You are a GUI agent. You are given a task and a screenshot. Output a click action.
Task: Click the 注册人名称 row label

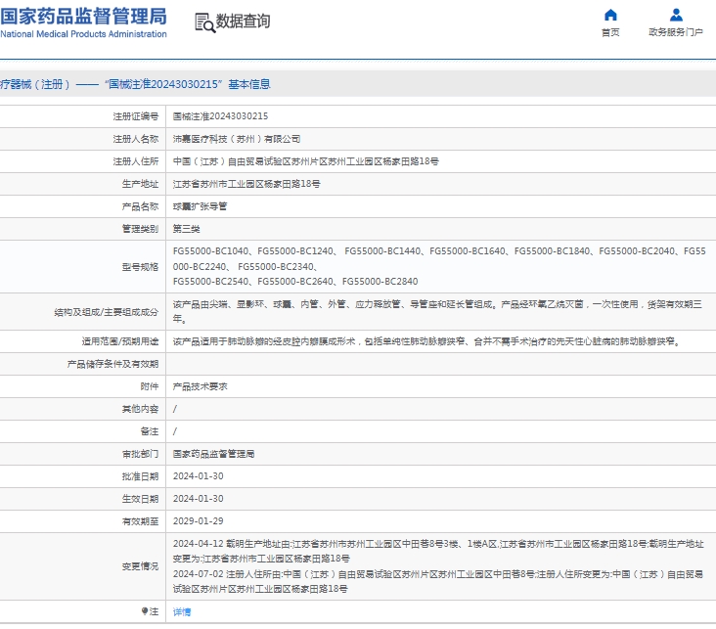136,139
